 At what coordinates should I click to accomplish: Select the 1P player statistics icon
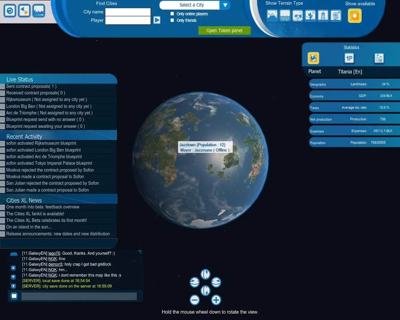tap(349, 58)
